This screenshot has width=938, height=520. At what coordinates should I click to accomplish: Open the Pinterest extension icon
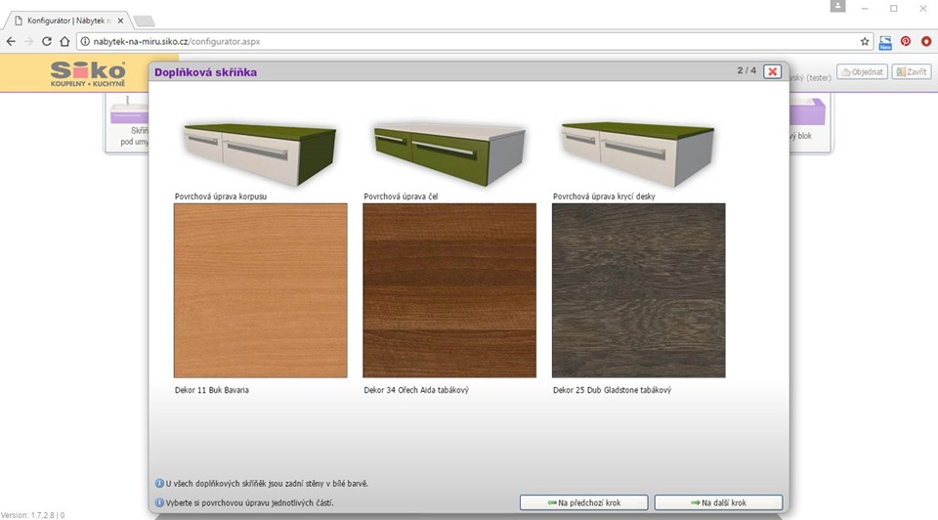click(906, 41)
